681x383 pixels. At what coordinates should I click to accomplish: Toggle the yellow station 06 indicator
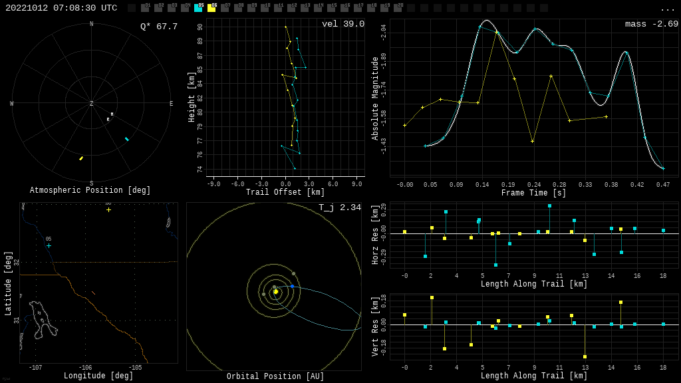click(x=211, y=8)
